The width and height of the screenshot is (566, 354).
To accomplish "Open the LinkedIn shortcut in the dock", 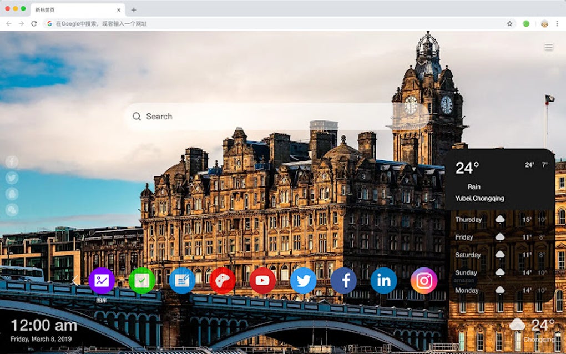I will (384, 280).
